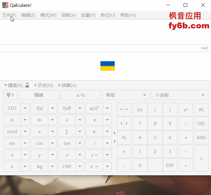Click the tan button
The height and width of the screenshot is (195, 211).
tap(67, 143)
